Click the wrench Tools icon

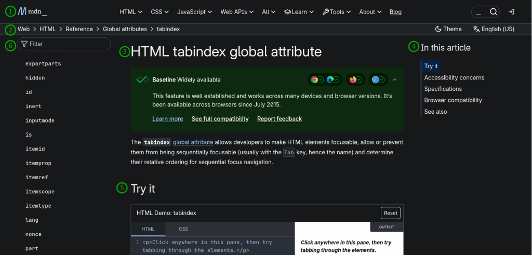pyautogui.click(x=325, y=12)
